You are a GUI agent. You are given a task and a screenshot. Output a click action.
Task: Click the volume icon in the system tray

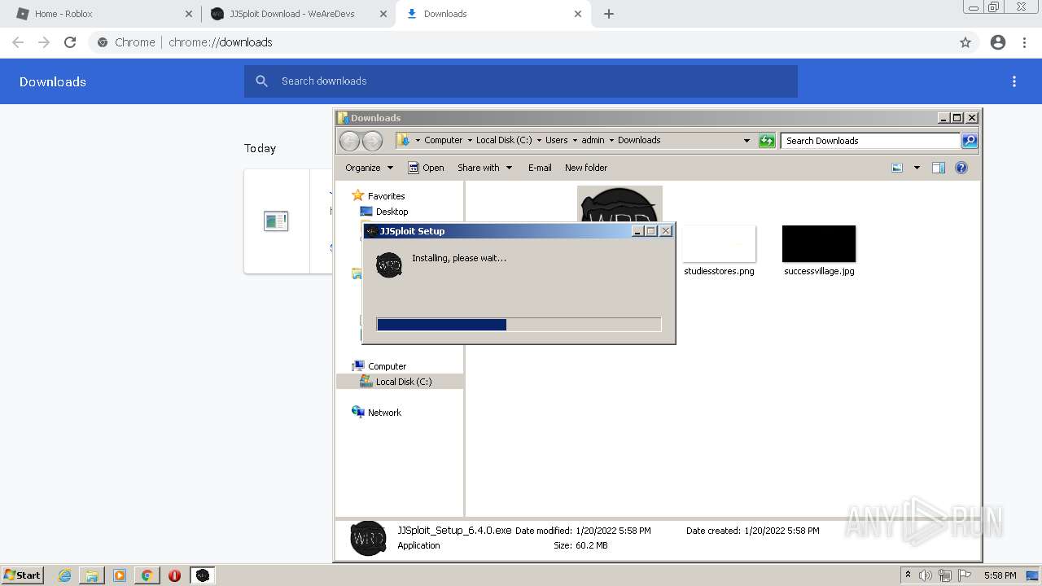pyautogui.click(x=926, y=575)
